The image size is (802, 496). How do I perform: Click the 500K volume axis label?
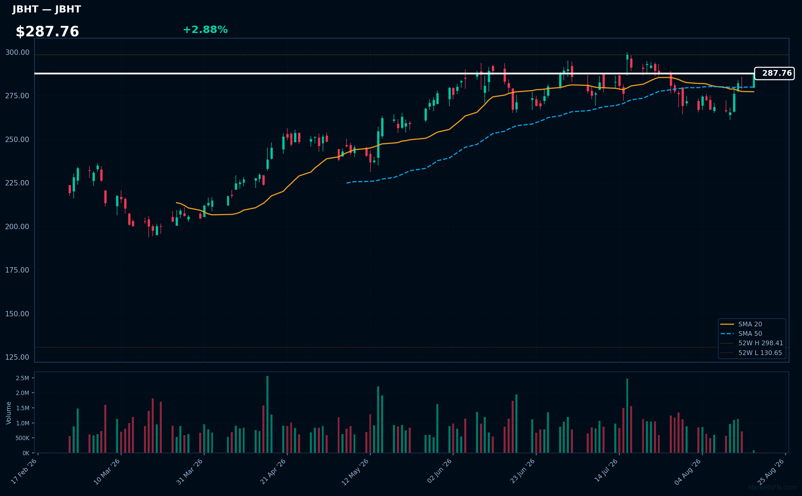23,438
